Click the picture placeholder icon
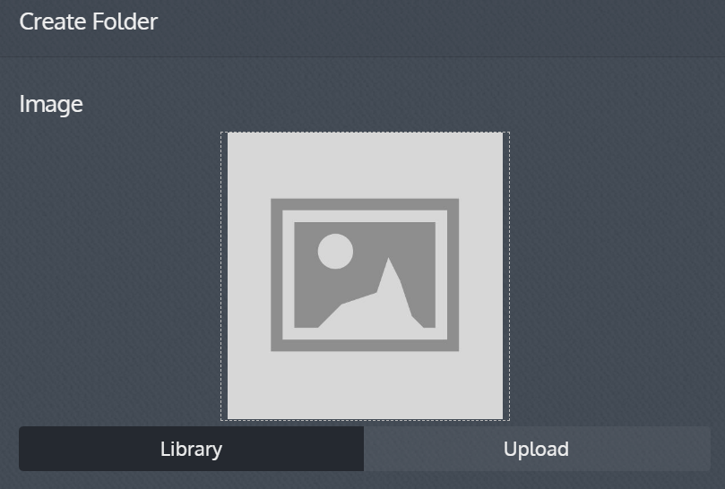725x489 pixels. pos(365,275)
